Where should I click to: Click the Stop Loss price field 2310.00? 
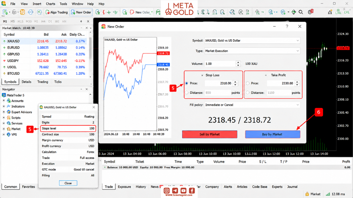219,83
